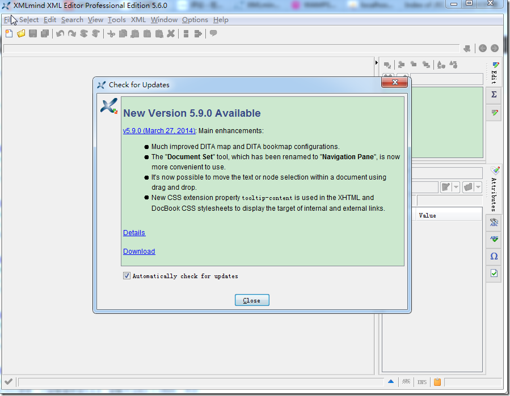Open the attribute folder button dropdown arrow

pyautogui.click(x=478, y=187)
